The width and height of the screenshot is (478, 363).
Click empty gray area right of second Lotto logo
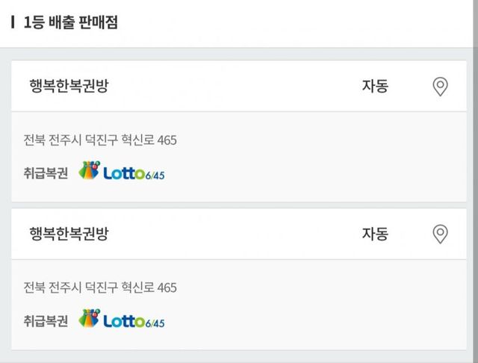(x=314, y=320)
